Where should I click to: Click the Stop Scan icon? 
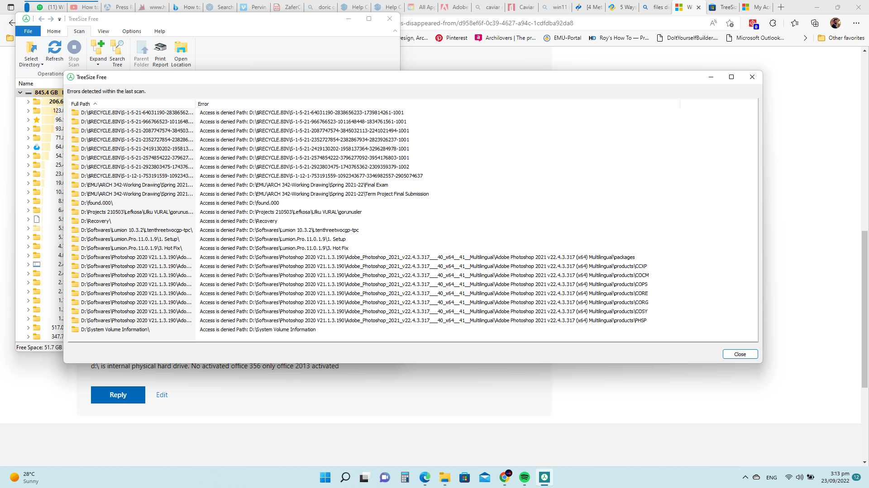pyautogui.click(x=74, y=47)
